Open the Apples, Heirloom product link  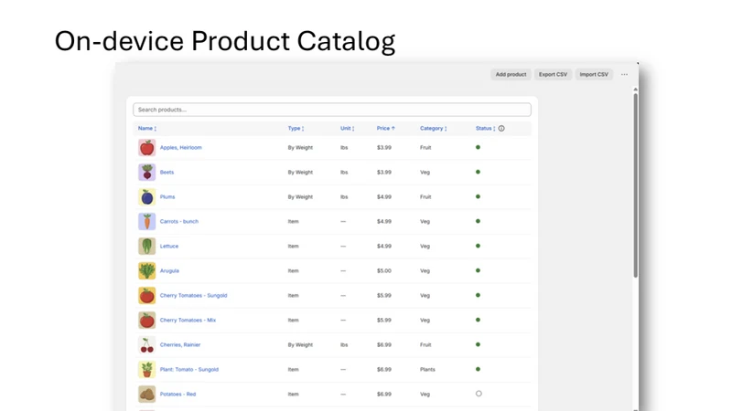181,148
